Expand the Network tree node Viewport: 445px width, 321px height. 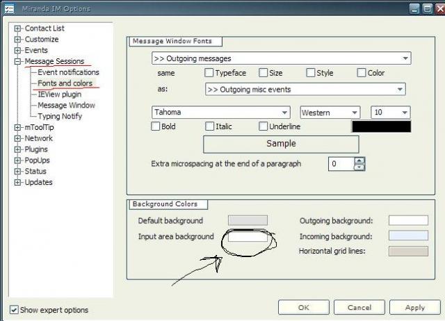tap(17, 138)
